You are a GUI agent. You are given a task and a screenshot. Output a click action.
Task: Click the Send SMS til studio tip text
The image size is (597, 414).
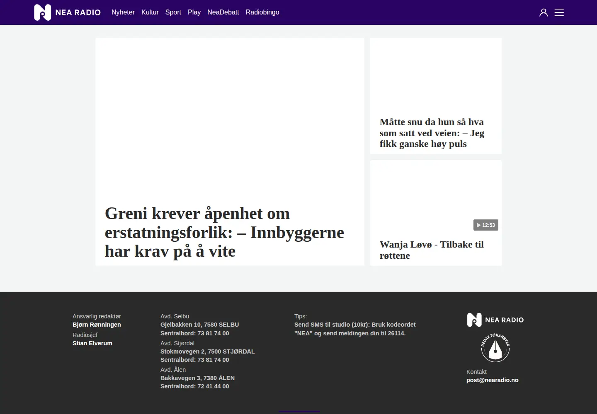tap(355, 329)
